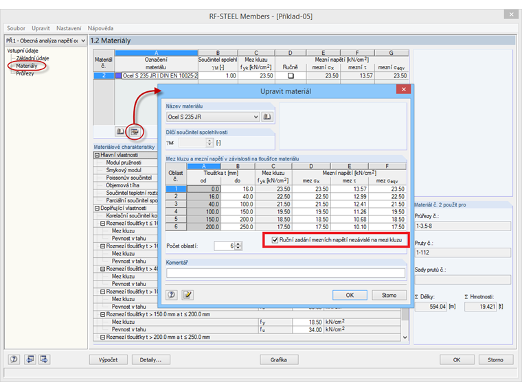The image size is (522, 391).
Task: Click scrollbar down arrow in material properties list
Action: point(405,337)
